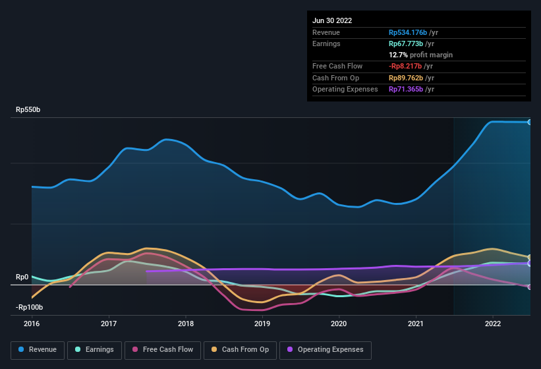Click the 2019 x-axis label
This screenshot has height=369, width=541.
click(262, 324)
